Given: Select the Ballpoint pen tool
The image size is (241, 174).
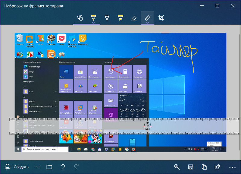Looking at the screenshot, I should 93,17.
